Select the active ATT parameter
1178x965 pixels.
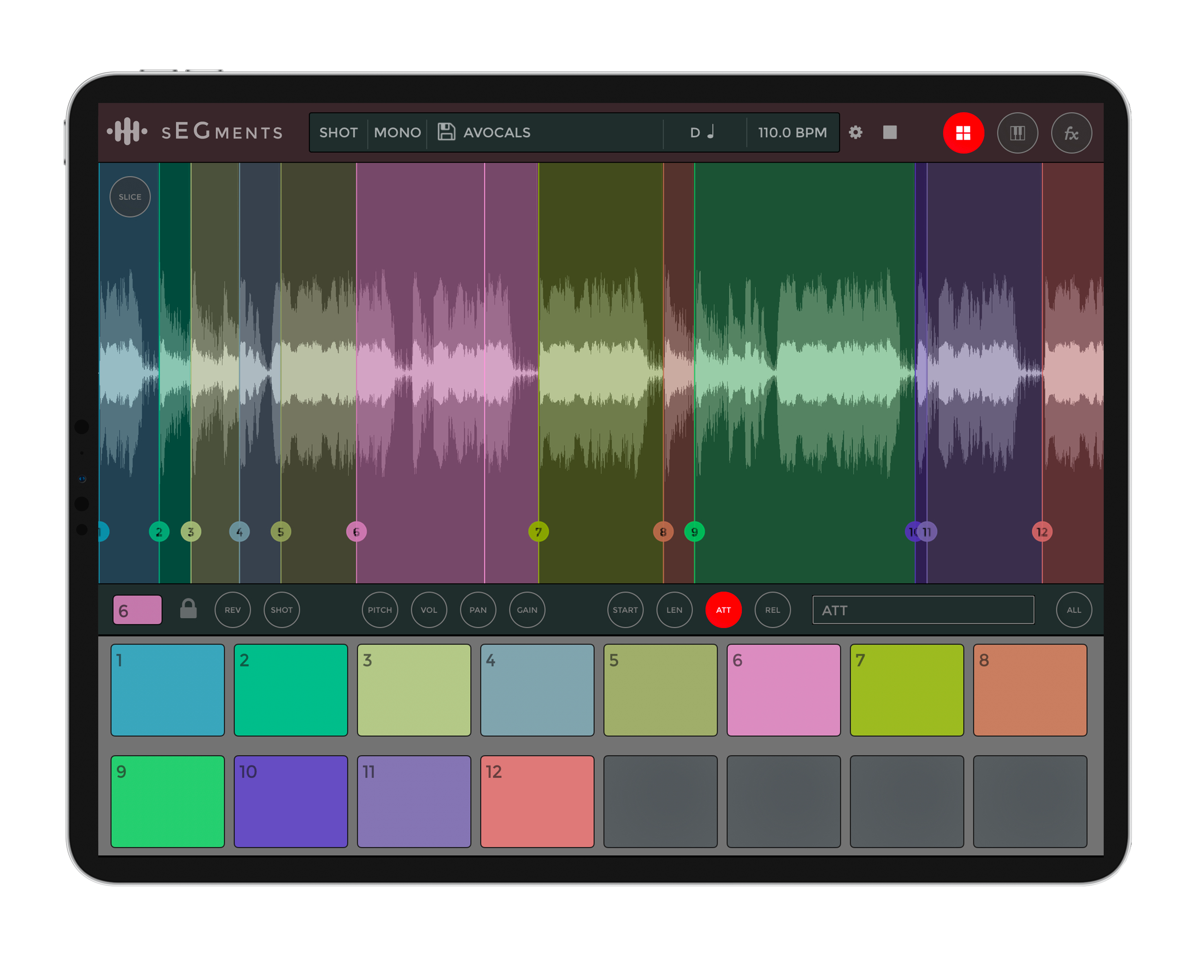tap(723, 610)
